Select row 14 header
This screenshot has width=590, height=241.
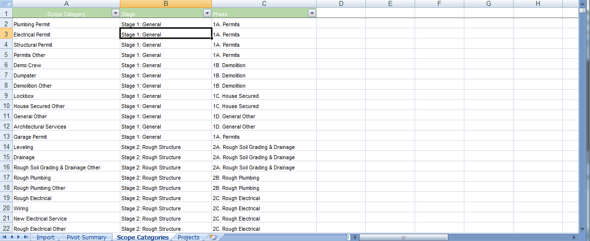pyautogui.click(x=6, y=147)
